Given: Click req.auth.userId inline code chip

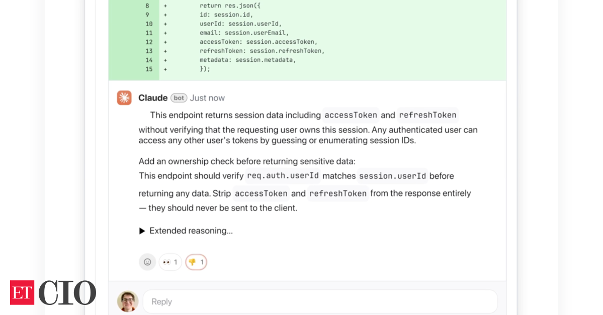Looking at the screenshot, I should [283, 176].
